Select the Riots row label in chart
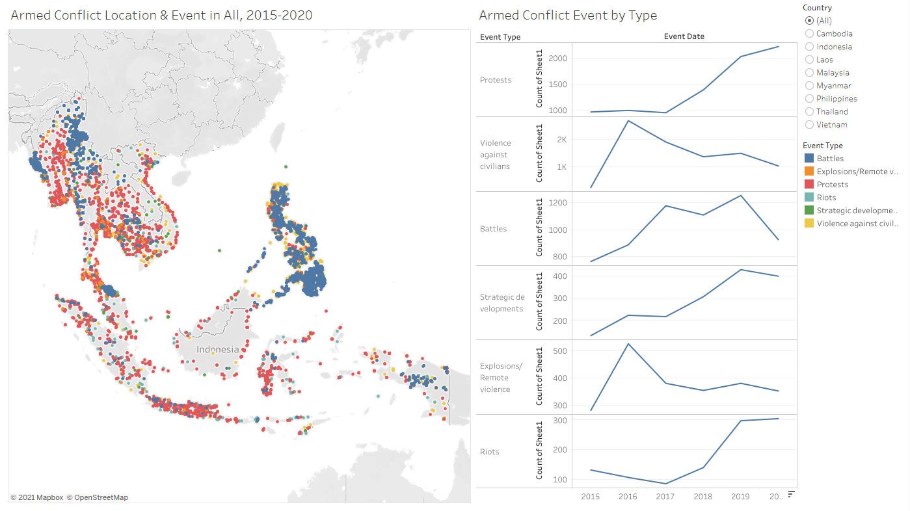910x511 pixels. (489, 452)
